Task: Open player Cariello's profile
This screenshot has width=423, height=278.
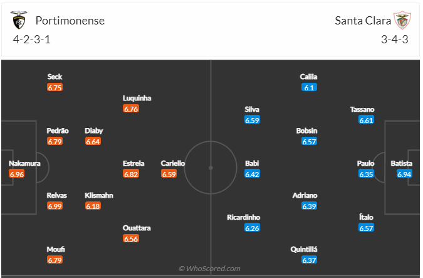Action: (x=173, y=163)
